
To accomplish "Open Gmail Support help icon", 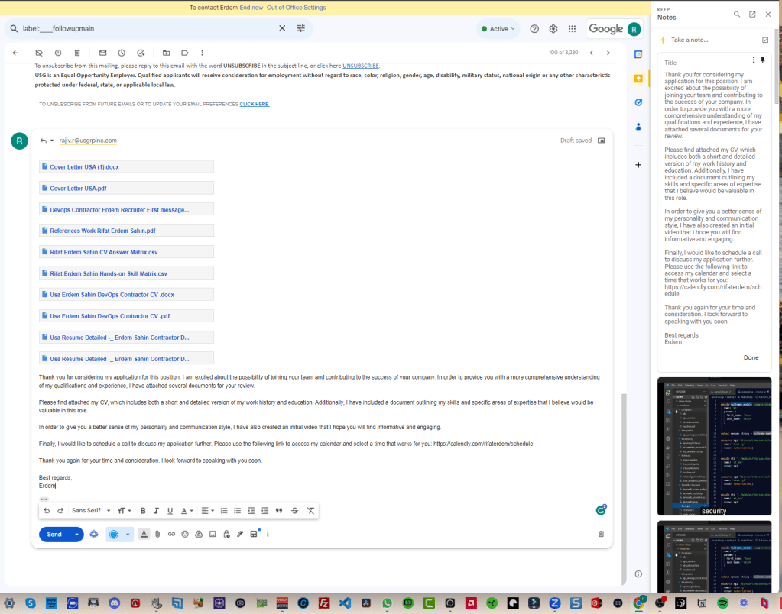I will (534, 29).
